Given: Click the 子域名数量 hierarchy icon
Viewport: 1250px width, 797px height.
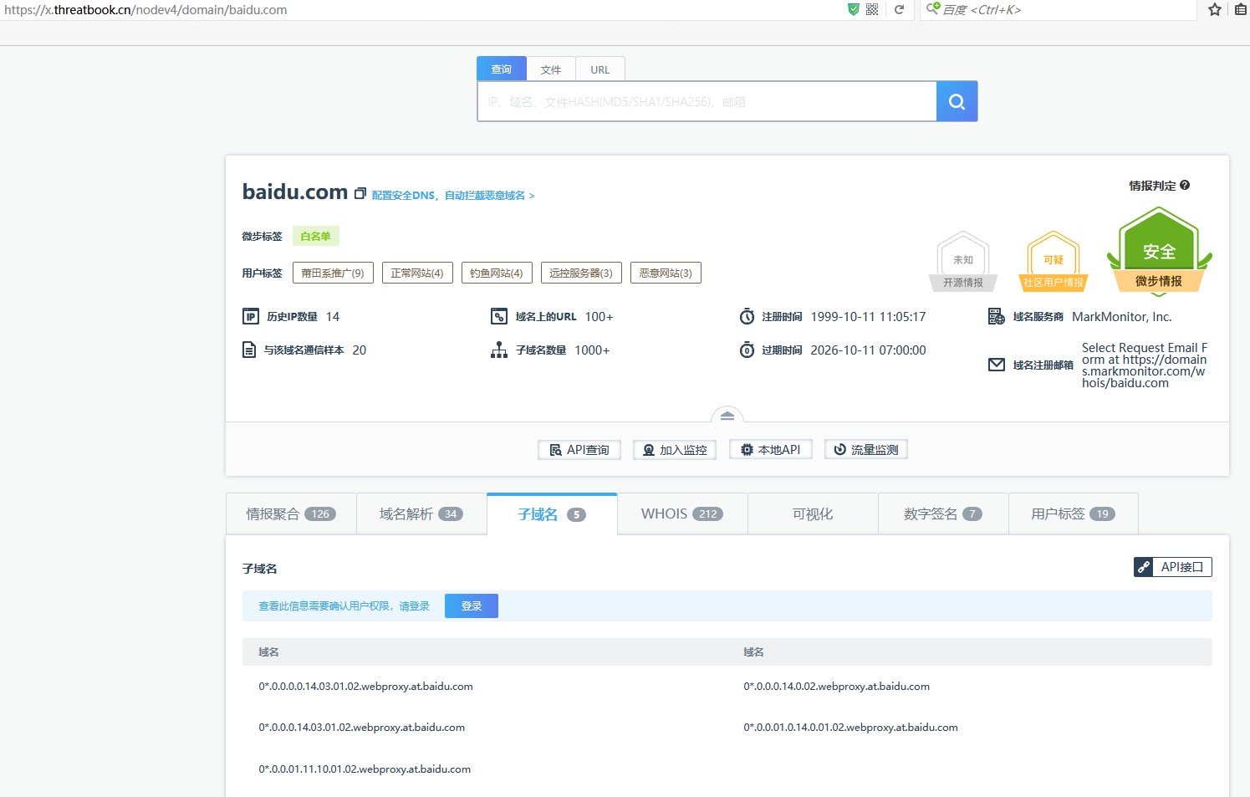Looking at the screenshot, I should coord(499,350).
